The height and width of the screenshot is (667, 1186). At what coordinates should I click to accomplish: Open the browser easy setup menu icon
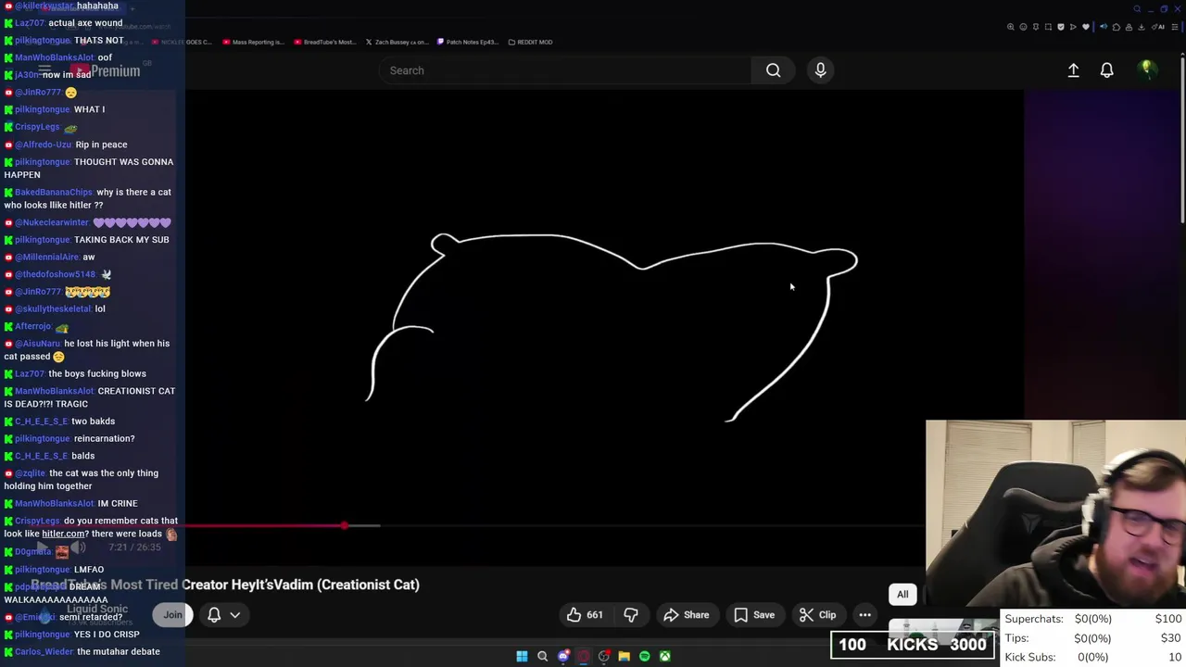click(x=1175, y=27)
